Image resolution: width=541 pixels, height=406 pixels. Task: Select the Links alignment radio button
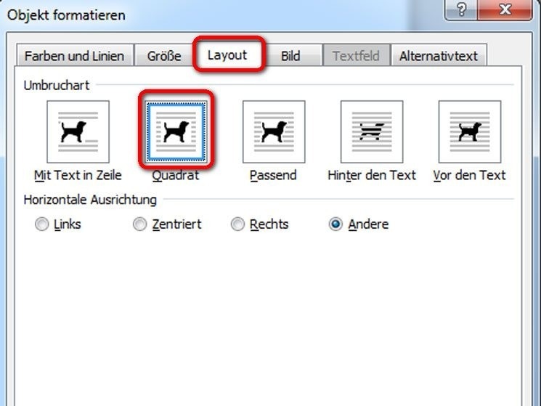point(41,224)
